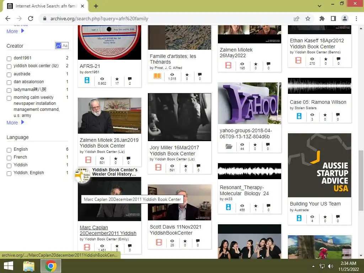Open the Chrome side panel icon
This screenshot has height=273, width=364.
333,18
